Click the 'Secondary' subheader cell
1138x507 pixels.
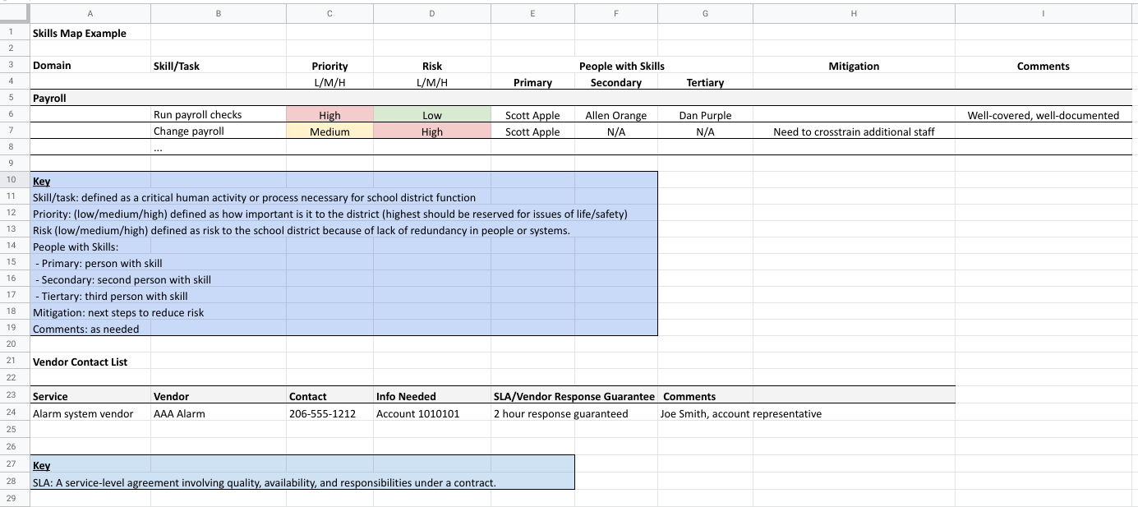pyautogui.click(x=616, y=82)
